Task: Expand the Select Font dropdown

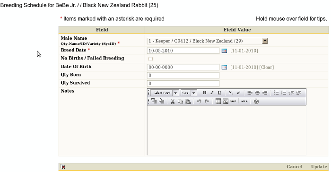Action: click(x=175, y=93)
